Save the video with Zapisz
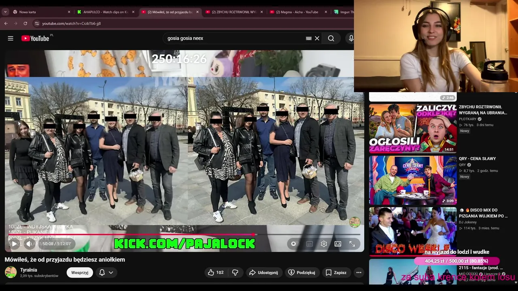The image size is (518, 291). (336, 272)
